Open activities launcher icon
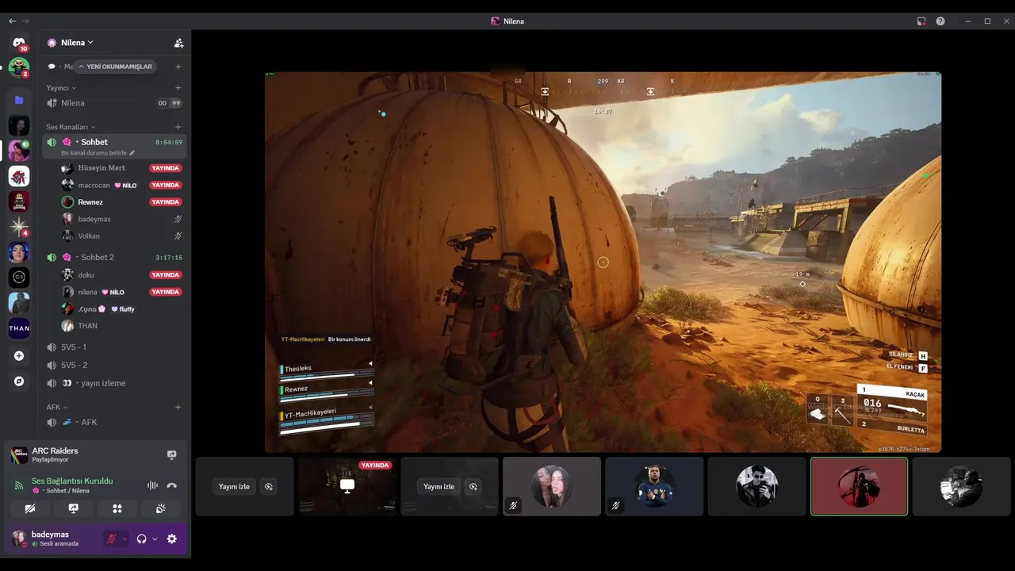1015x571 pixels. pyautogui.click(x=117, y=508)
